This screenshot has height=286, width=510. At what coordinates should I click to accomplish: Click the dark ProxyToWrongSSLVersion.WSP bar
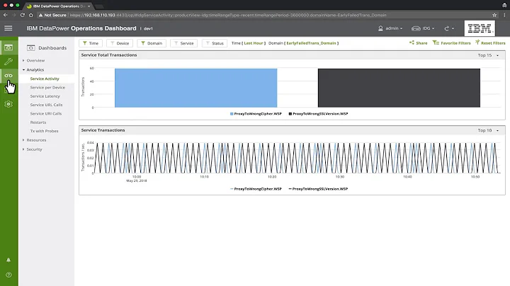click(399, 88)
